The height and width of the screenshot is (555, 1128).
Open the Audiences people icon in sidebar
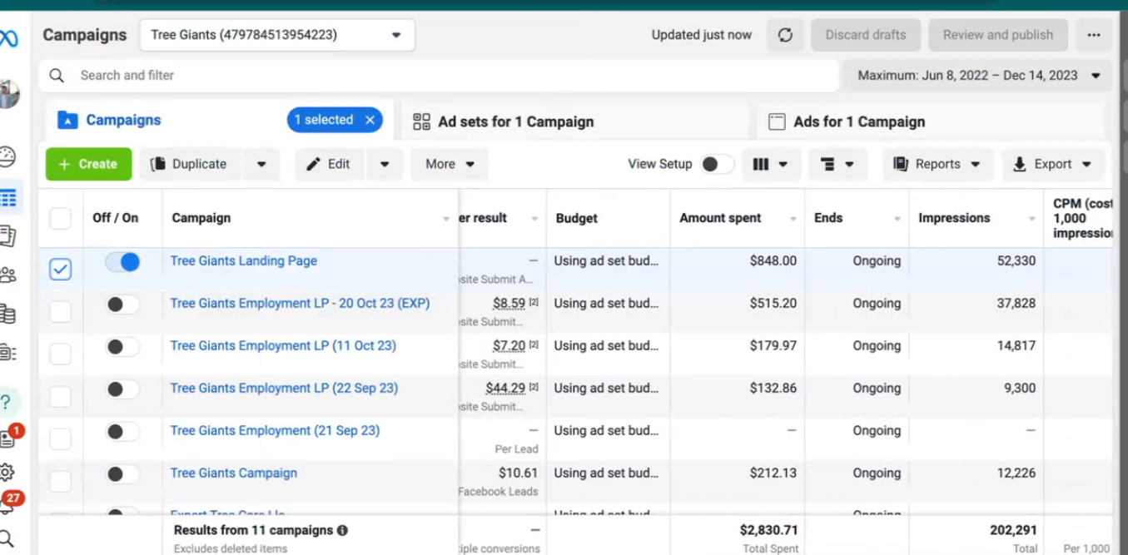pyautogui.click(x=7, y=275)
